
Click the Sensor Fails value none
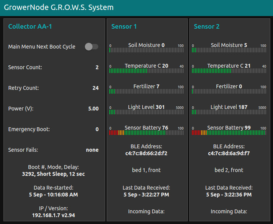pyautogui.click(x=92, y=150)
